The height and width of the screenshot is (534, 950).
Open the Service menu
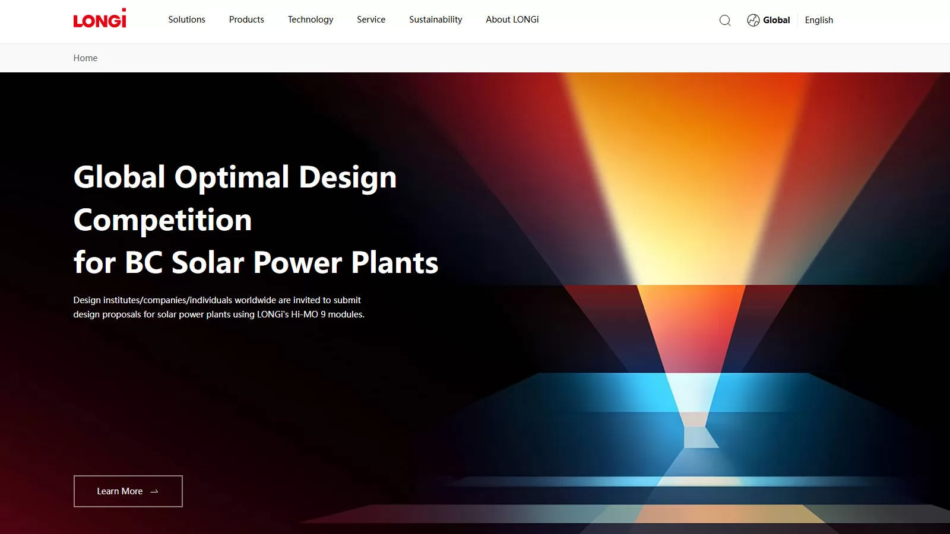click(x=371, y=20)
